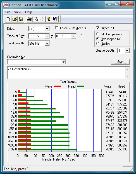
Task: Click the transfer size label 64.0
Action: (14, 121)
